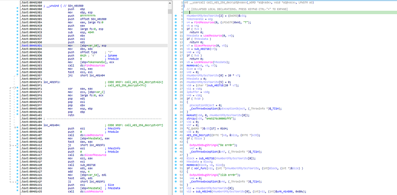Click memmove(v8, v9, v7) call
Viewport: 397px width, 195px height.
[x=202, y=65]
